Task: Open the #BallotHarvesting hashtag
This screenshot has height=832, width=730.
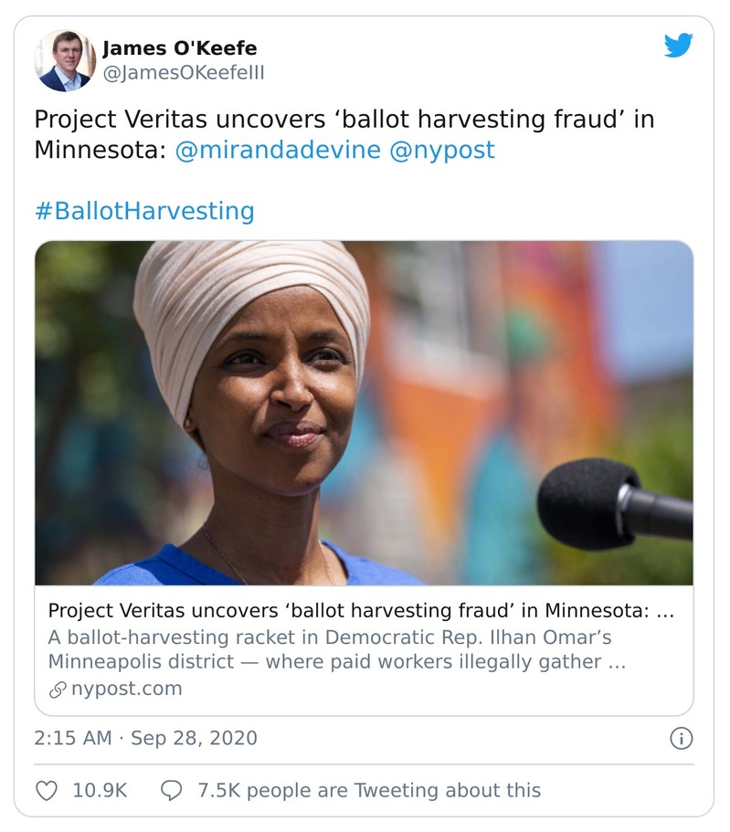Action: [x=144, y=211]
